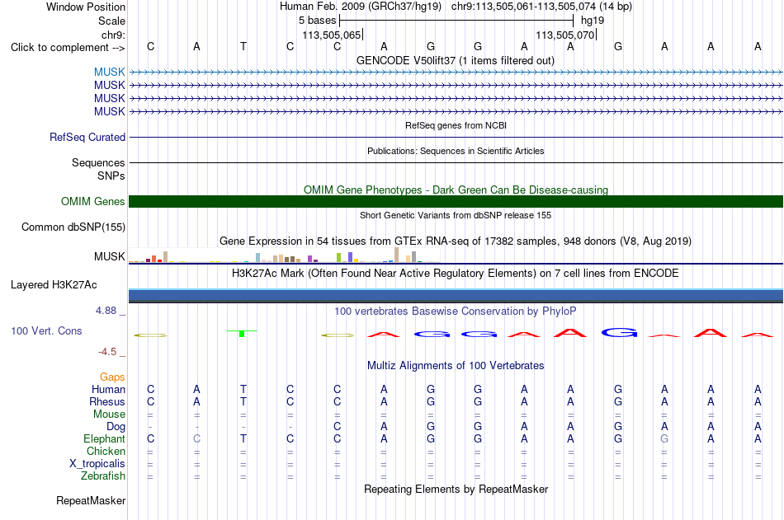The height and width of the screenshot is (520, 784).
Task: Open the H3K27Ac Mark track title
Action: click(x=456, y=274)
